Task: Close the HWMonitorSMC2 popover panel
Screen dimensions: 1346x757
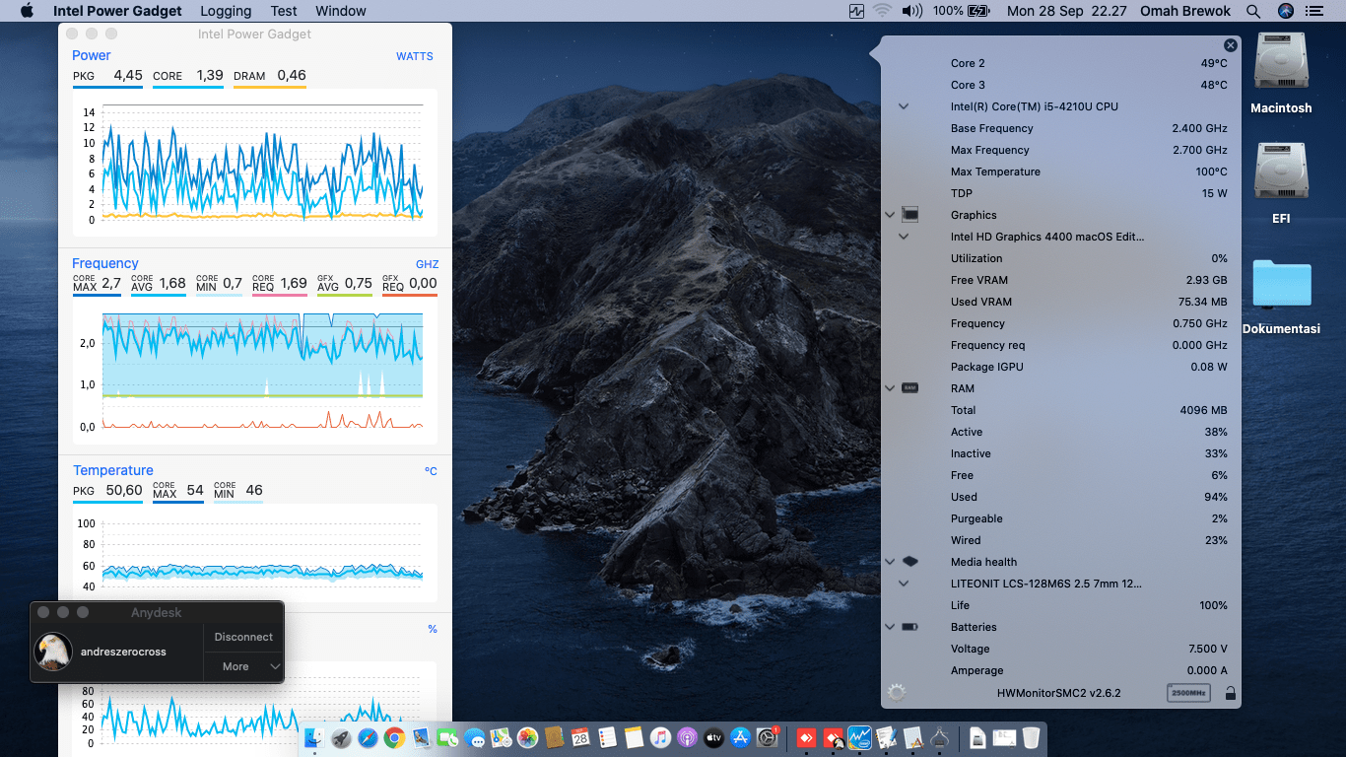Action: tap(1230, 45)
